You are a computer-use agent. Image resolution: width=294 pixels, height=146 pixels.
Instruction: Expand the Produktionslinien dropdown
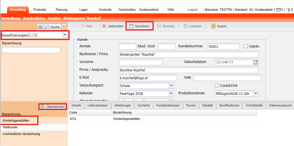click(255, 93)
